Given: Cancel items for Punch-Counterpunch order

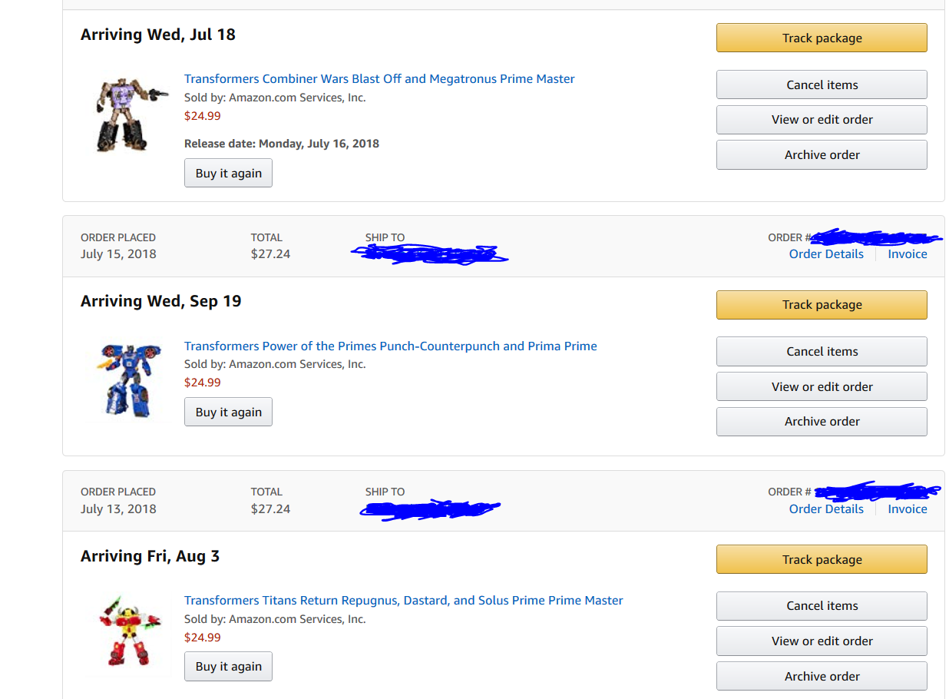Looking at the screenshot, I should point(822,352).
